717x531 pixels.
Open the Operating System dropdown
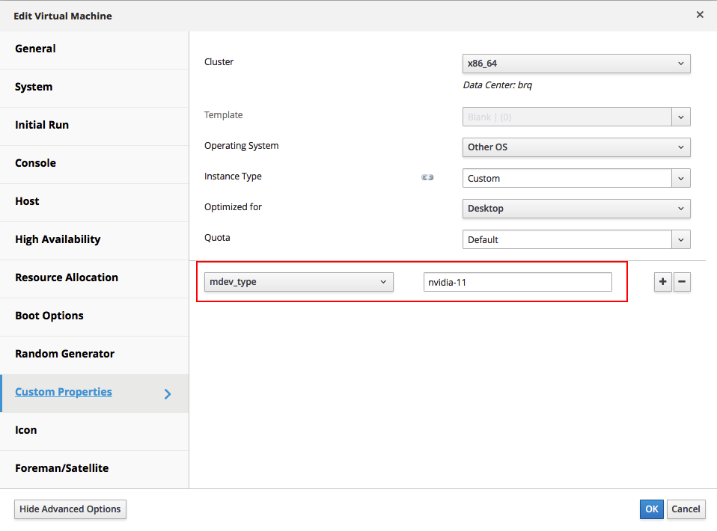coord(576,147)
